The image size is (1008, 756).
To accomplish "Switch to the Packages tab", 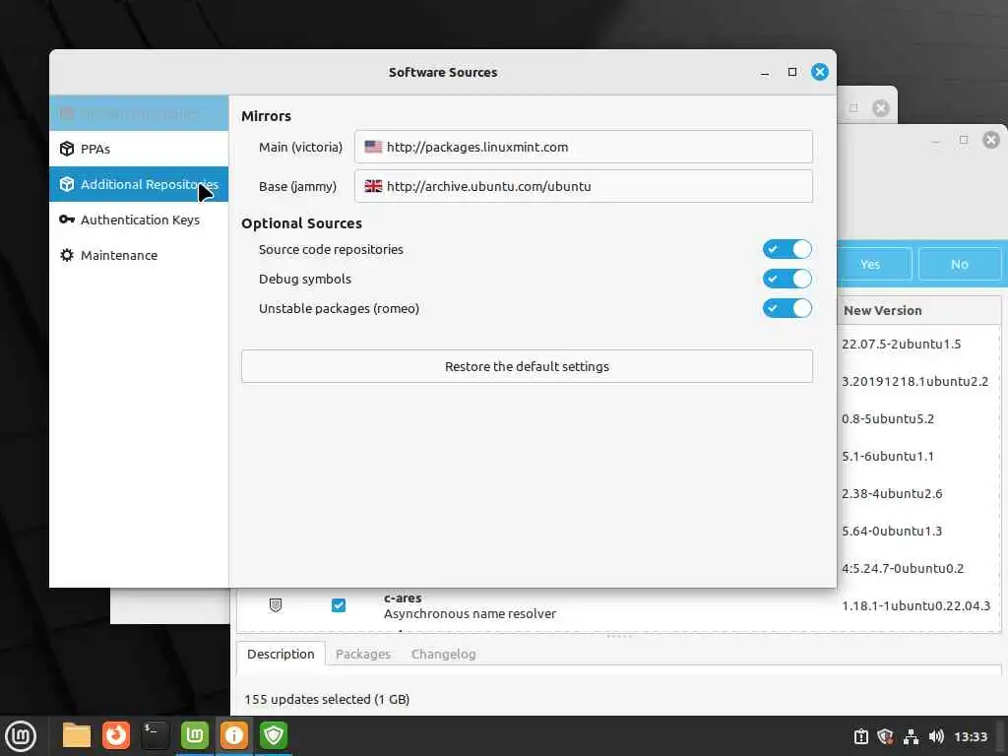I will pos(362,654).
